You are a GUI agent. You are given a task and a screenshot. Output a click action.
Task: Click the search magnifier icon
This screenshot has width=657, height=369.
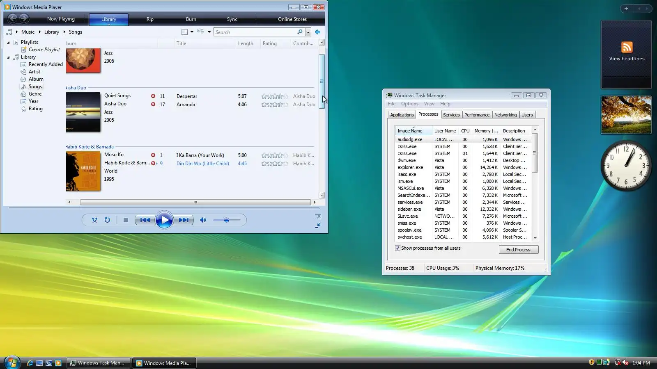[300, 32]
